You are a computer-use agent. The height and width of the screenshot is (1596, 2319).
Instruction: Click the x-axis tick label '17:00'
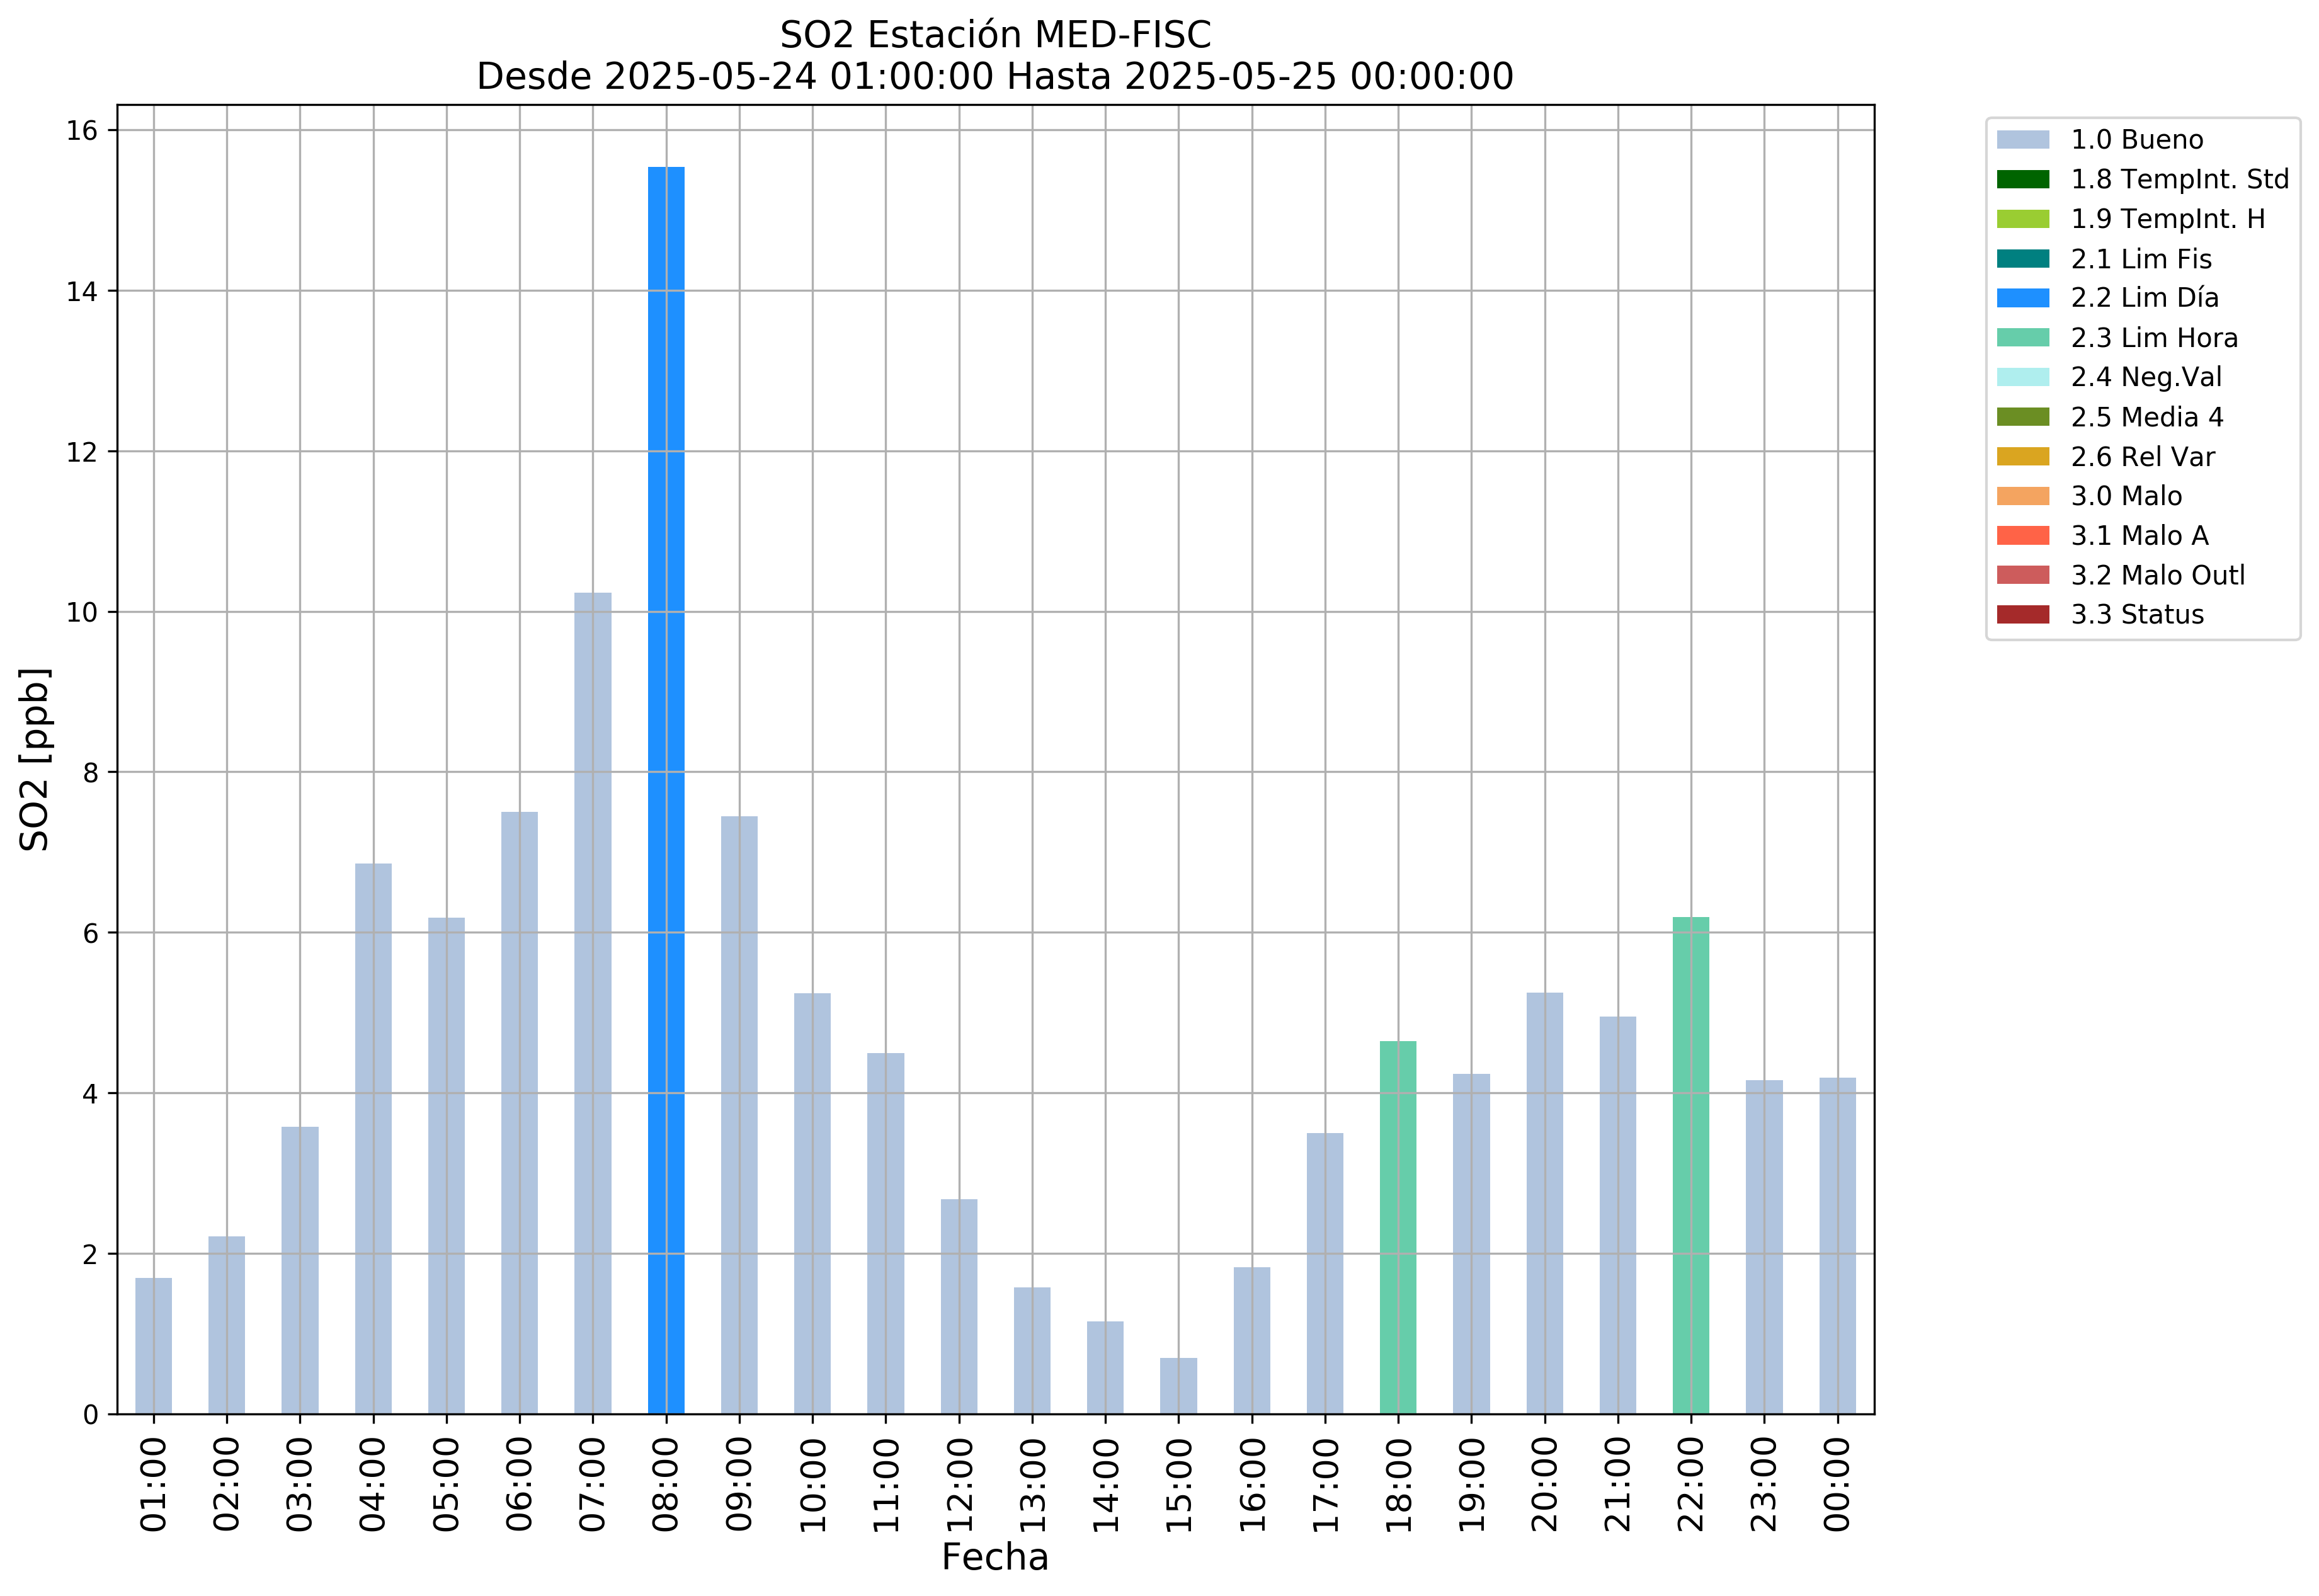coord(1326,1484)
